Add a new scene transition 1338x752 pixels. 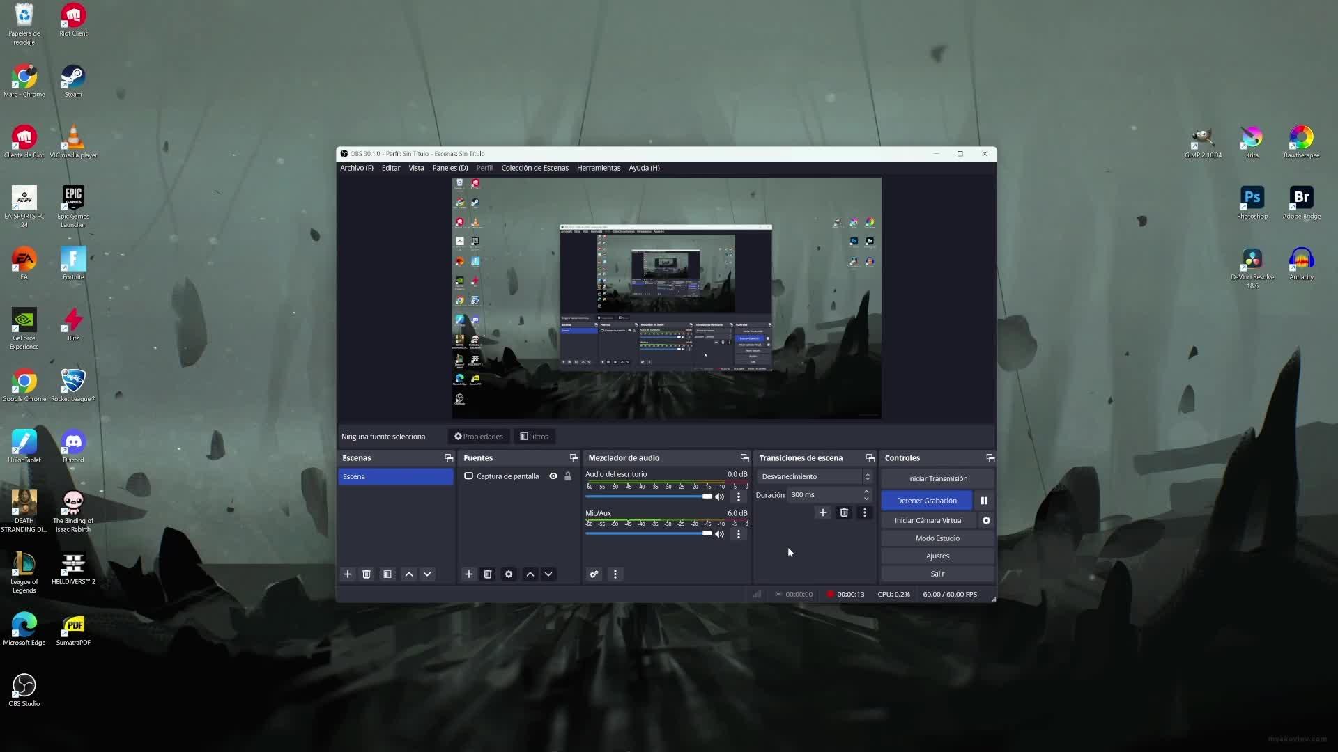822,512
